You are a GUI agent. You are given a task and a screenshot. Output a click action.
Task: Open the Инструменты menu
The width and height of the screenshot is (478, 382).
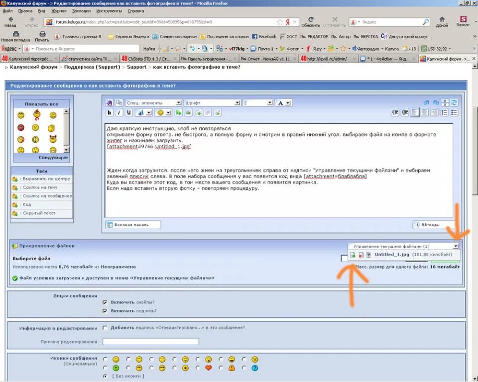[109, 11]
